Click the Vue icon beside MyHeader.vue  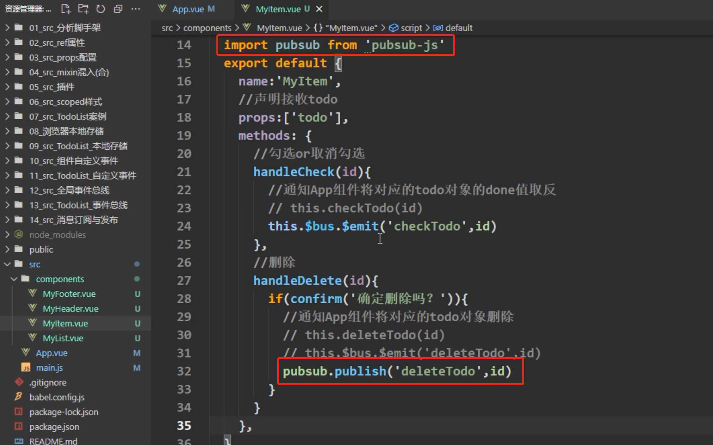[32, 308]
